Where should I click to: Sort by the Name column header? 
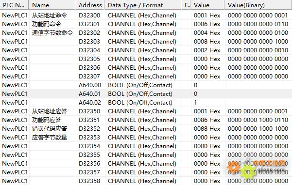point(52,5)
